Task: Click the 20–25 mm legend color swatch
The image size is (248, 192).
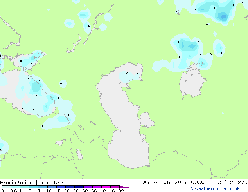Action: (x=70, y=187)
